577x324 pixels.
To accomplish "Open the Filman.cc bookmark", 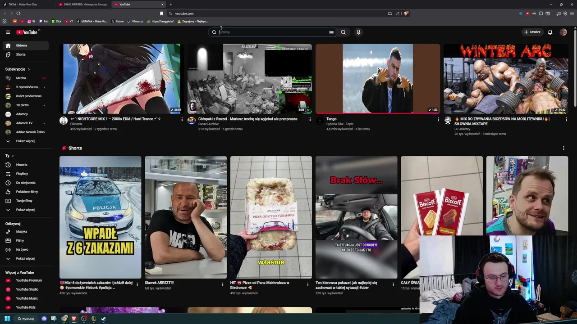I will coord(135,21).
